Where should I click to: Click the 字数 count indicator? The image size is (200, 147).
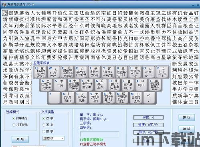pos(148,117)
